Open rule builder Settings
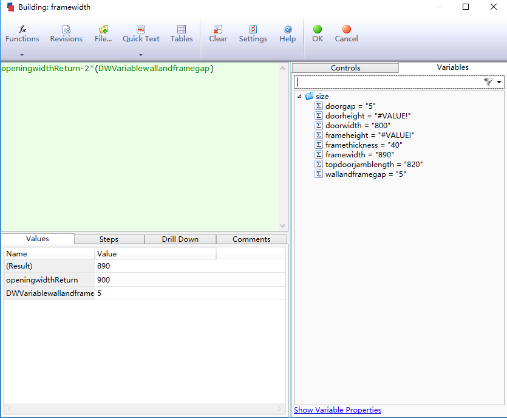This screenshot has height=418, width=507. click(253, 33)
